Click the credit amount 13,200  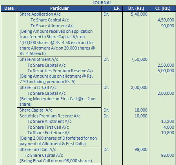168,121
